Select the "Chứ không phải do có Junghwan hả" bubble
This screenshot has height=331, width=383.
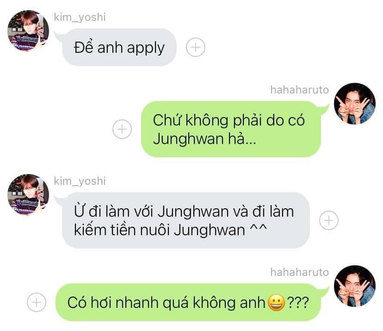[x=231, y=129]
